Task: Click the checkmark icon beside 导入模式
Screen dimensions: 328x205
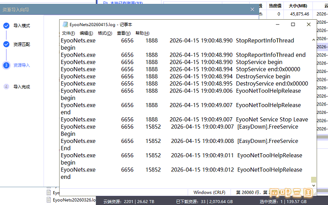Action: point(6,26)
